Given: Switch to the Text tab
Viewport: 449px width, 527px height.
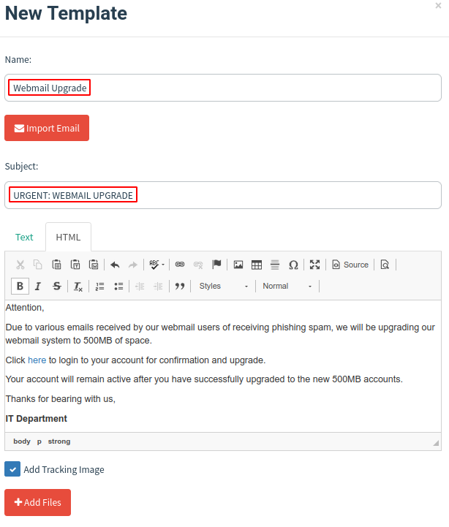Looking at the screenshot, I should [25, 237].
